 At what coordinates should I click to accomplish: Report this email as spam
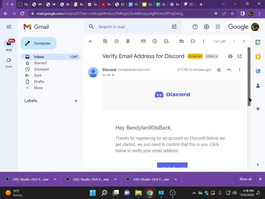pos(116,41)
